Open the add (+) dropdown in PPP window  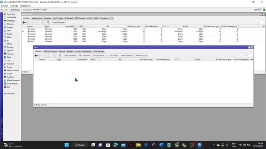tap(37, 55)
